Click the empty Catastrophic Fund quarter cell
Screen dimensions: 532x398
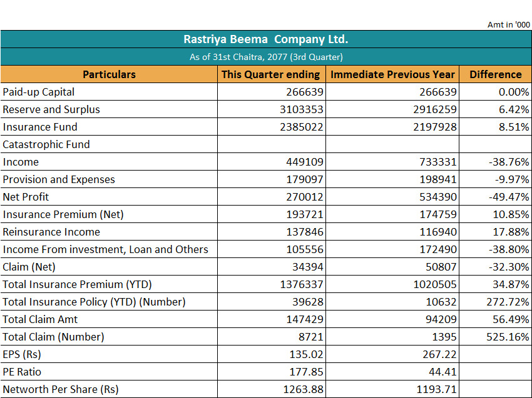pyautogui.click(x=271, y=144)
